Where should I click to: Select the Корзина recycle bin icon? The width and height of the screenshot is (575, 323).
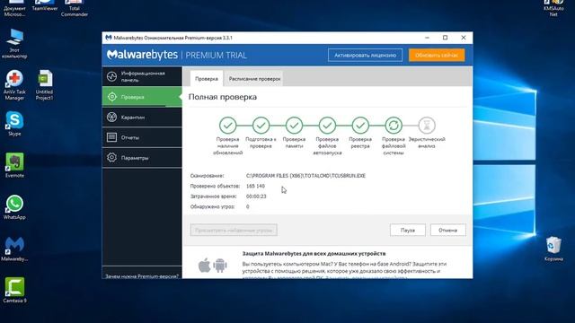tap(553, 249)
